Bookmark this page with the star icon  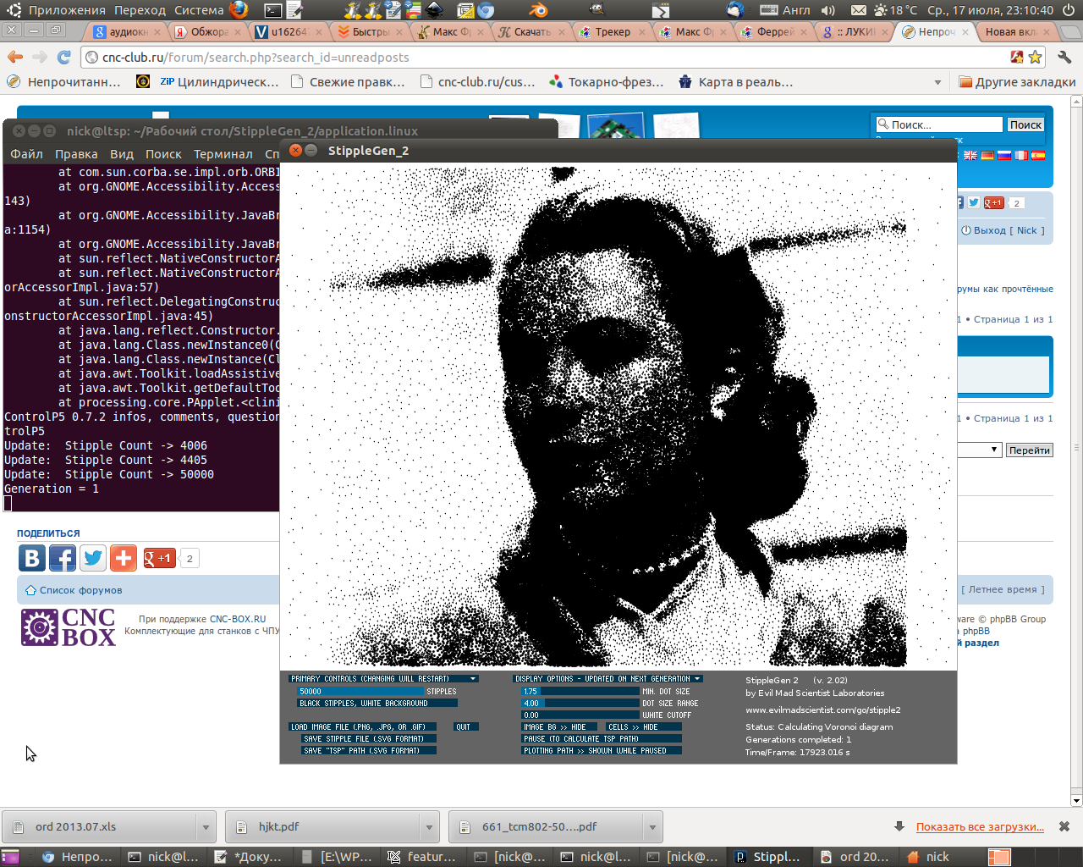(1035, 58)
